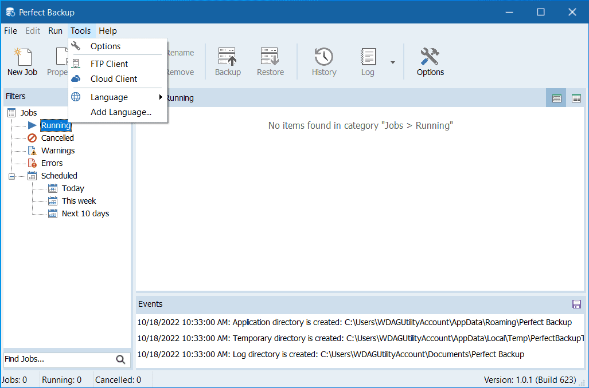
Task: Click the This week calendar icon
Action: 53,201
